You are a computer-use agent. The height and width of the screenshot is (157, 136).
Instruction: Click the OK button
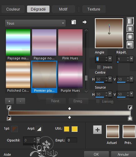(x=96, y=154)
